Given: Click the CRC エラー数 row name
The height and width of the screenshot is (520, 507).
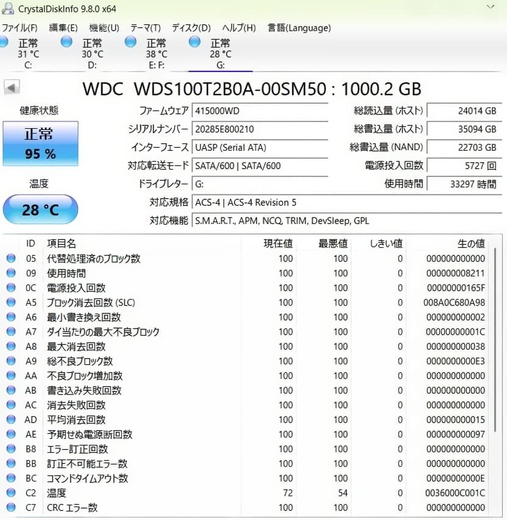Looking at the screenshot, I should click(72, 507).
